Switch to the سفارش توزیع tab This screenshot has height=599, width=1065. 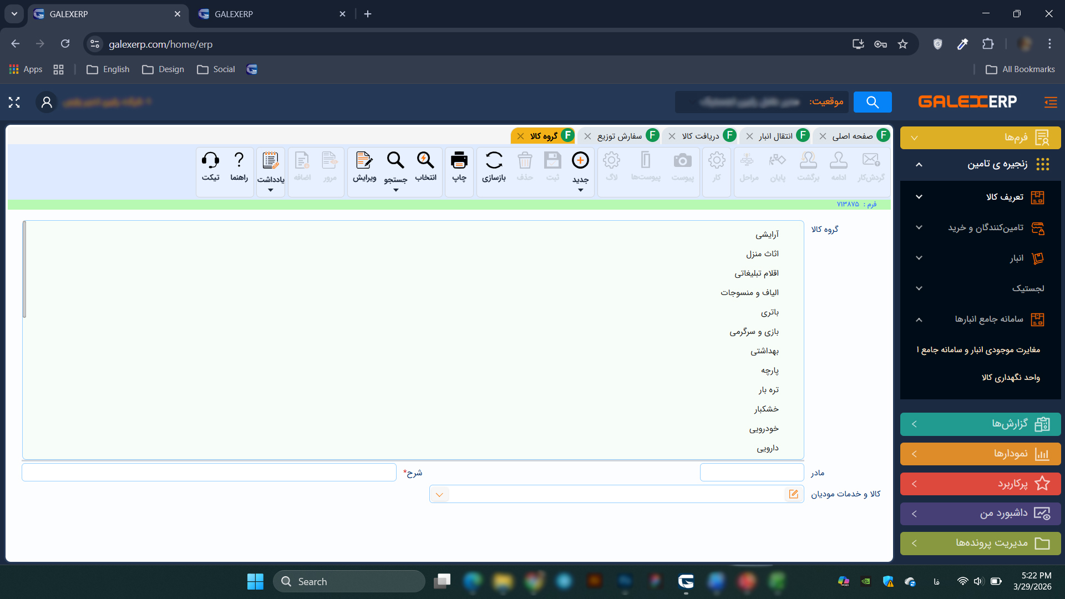(620, 136)
